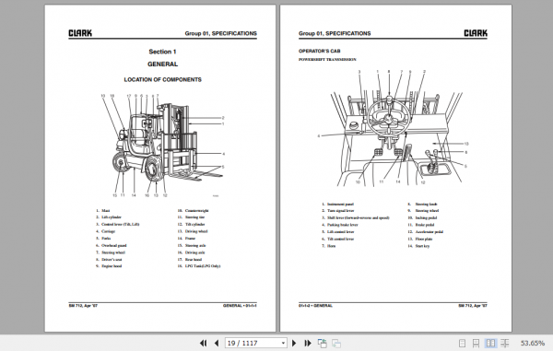Switch to continuous facing page view
The width and height of the screenshot is (553, 351).
pos(505,343)
